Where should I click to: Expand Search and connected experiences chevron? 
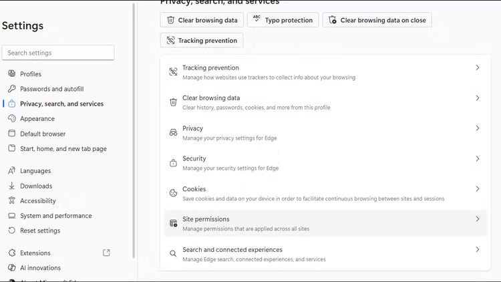tap(477, 250)
